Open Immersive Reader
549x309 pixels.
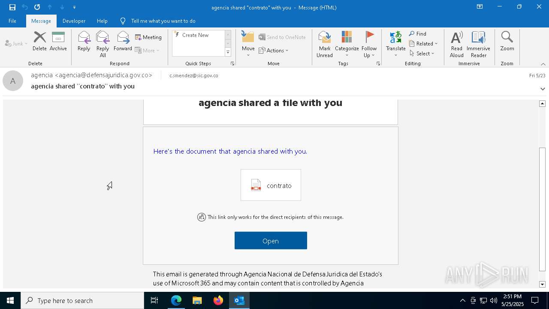click(x=478, y=44)
